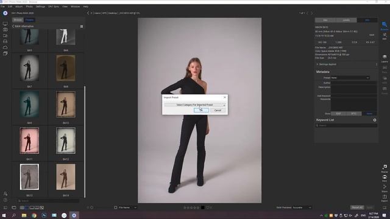Open the Edit module icon
Image resolution: width=390 pixels, height=219 pixels.
[385, 36]
